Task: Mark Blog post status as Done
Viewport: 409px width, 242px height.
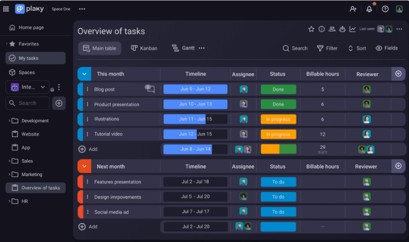Action: point(278,89)
